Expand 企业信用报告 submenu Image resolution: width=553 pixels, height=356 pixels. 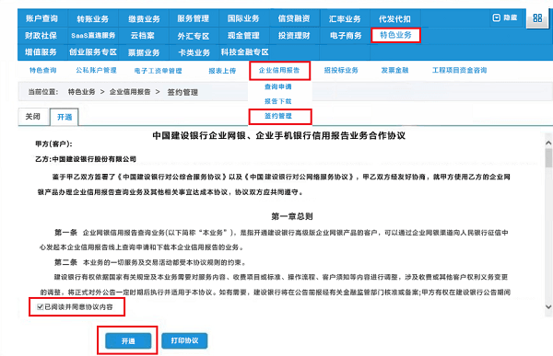pos(279,71)
